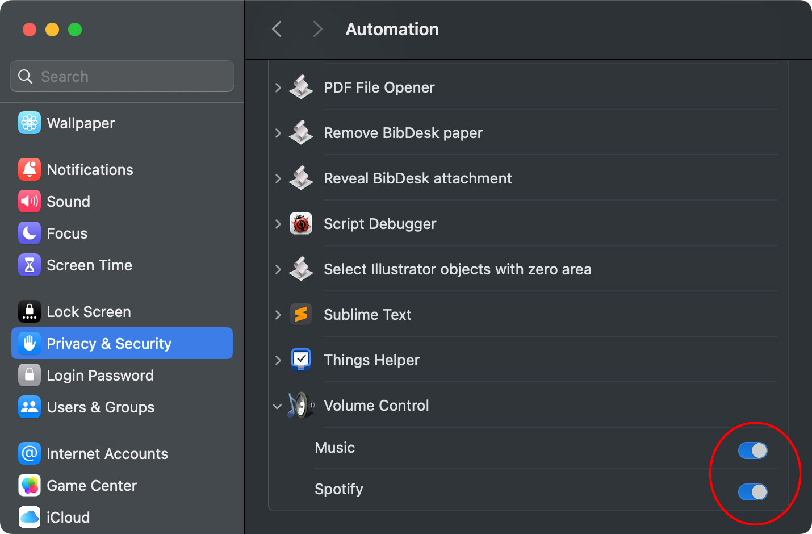Click the Things Helper icon
Screen dimensions: 812x534
(x=301, y=360)
